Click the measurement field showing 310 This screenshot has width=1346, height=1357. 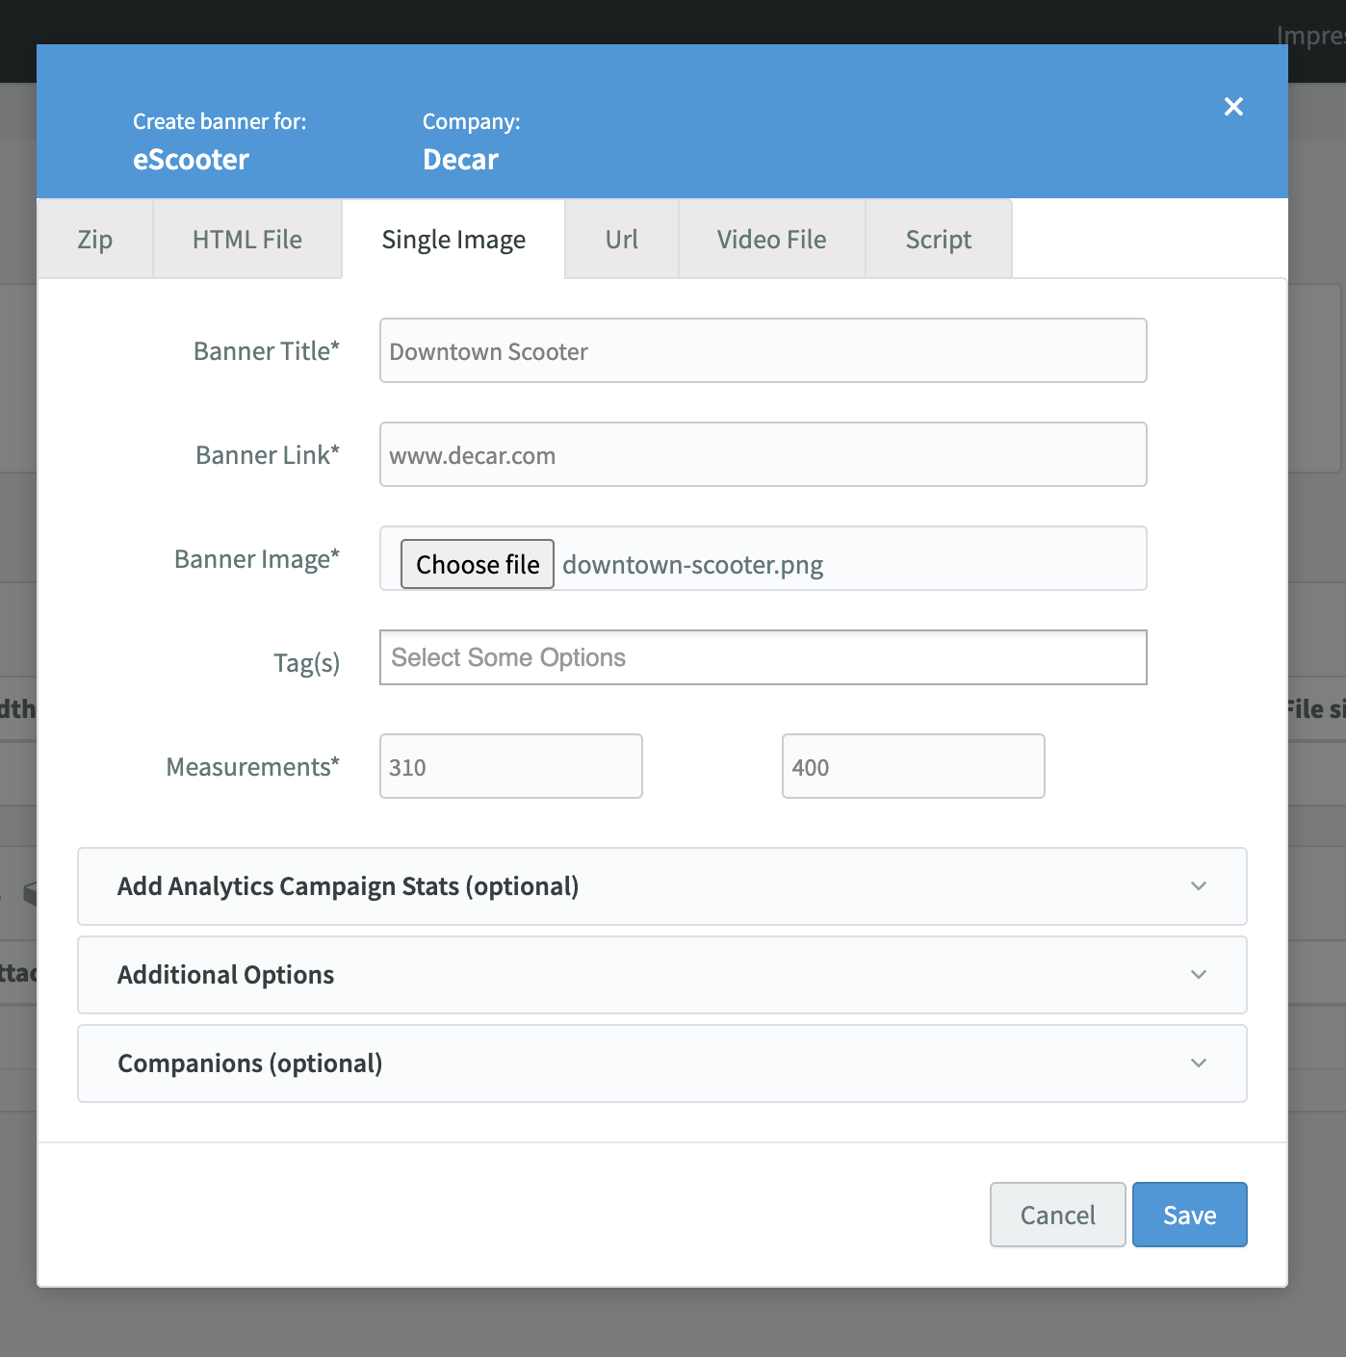[x=510, y=767]
